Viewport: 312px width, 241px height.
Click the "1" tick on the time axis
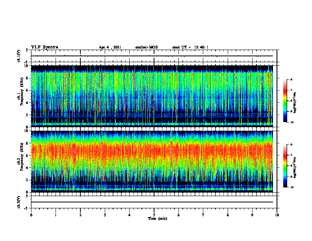pyautogui.click(x=56, y=215)
